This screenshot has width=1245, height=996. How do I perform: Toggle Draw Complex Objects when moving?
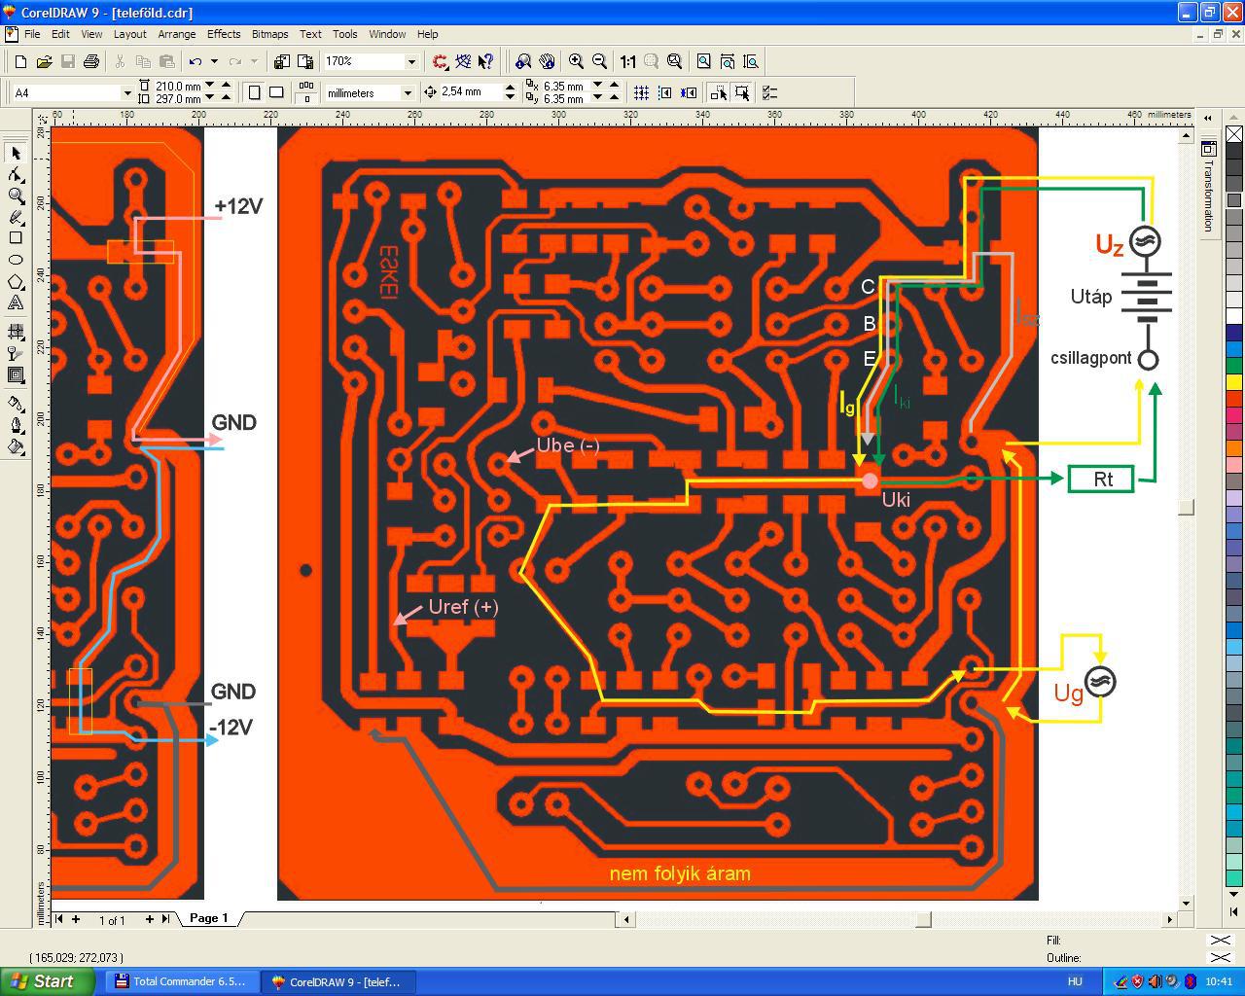pyautogui.click(x=719, y=92)
